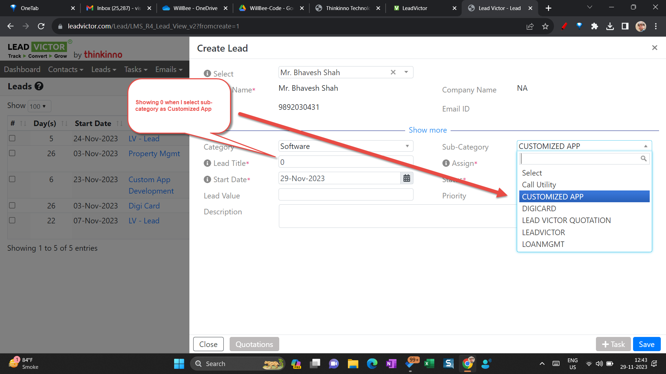Click info icon beside Lead Title
Screen dimensions: 666x374
click(x=207, y=163)
